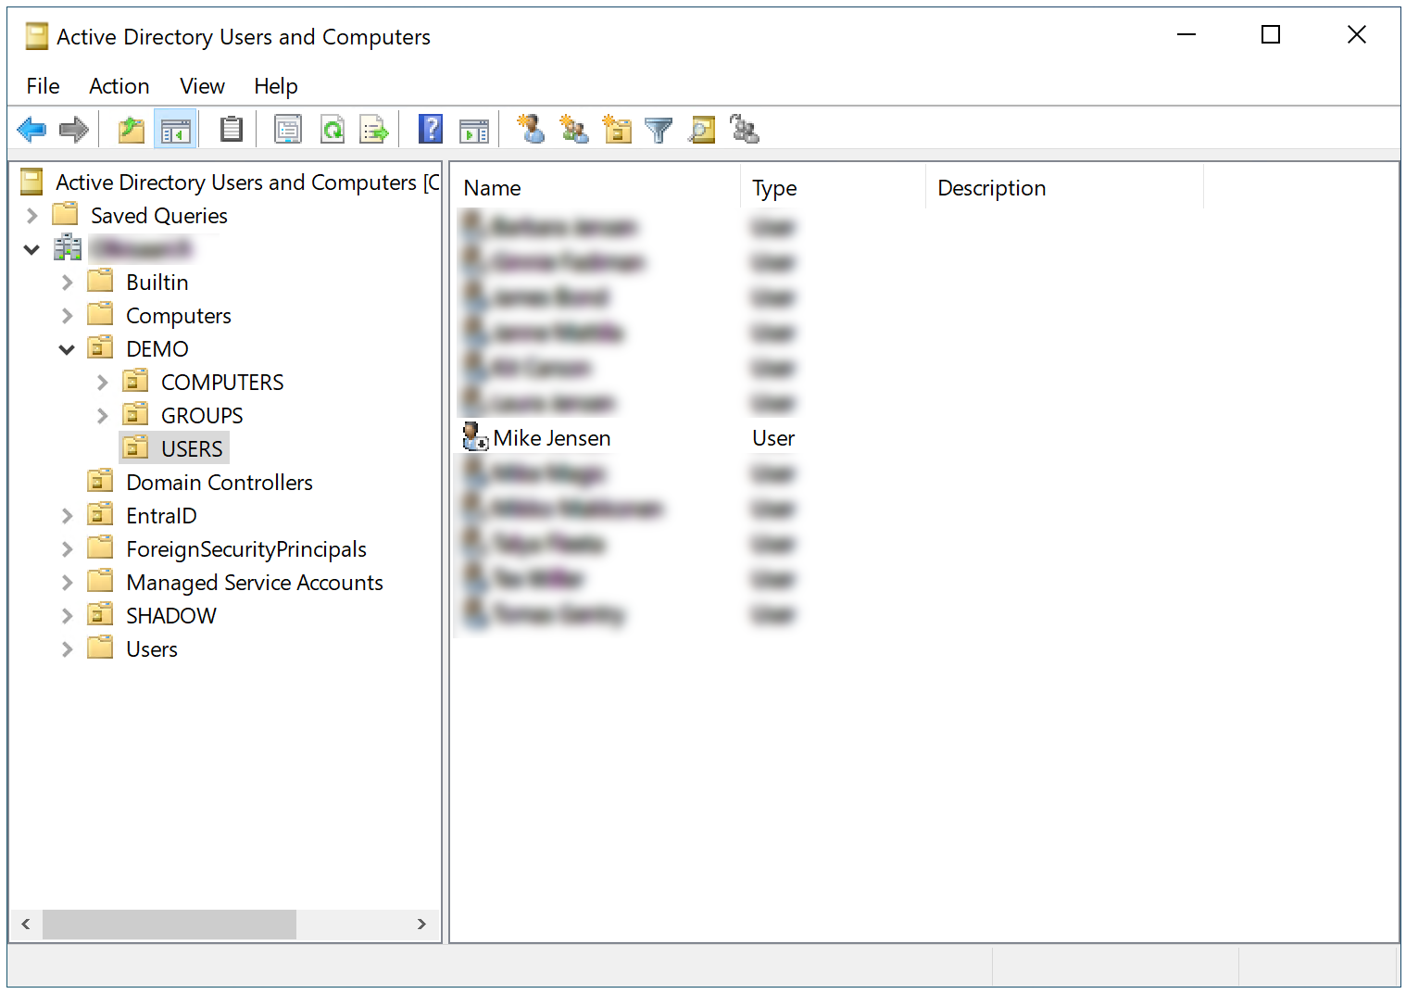1406x994 pixels.
Task: Create a new organizational unit icon
Action: coord(617,130)
